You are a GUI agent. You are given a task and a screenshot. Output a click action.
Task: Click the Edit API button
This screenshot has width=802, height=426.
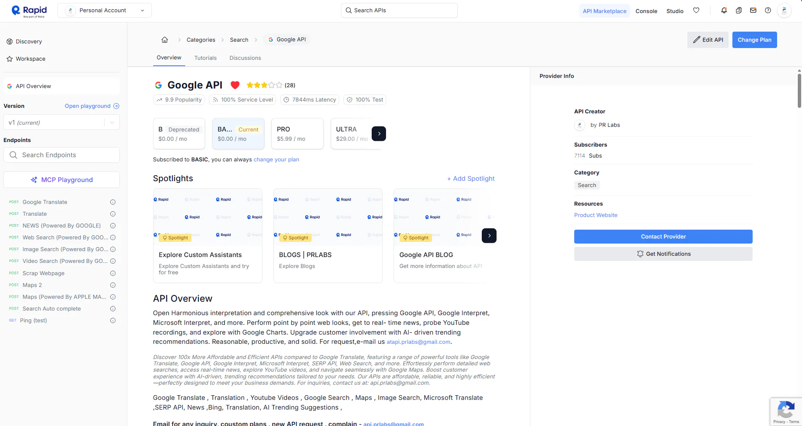(707, 40)
